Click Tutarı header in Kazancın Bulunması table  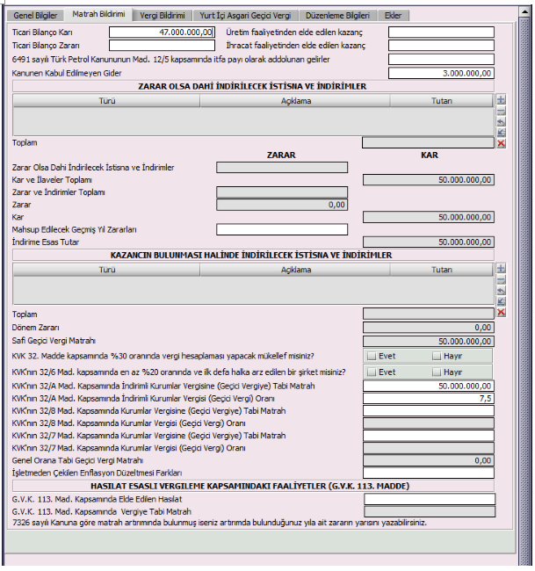point(442,270)
